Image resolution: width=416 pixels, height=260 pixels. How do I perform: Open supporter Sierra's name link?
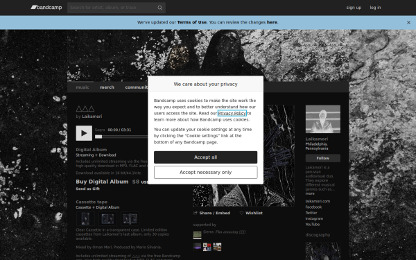point(209,232)
